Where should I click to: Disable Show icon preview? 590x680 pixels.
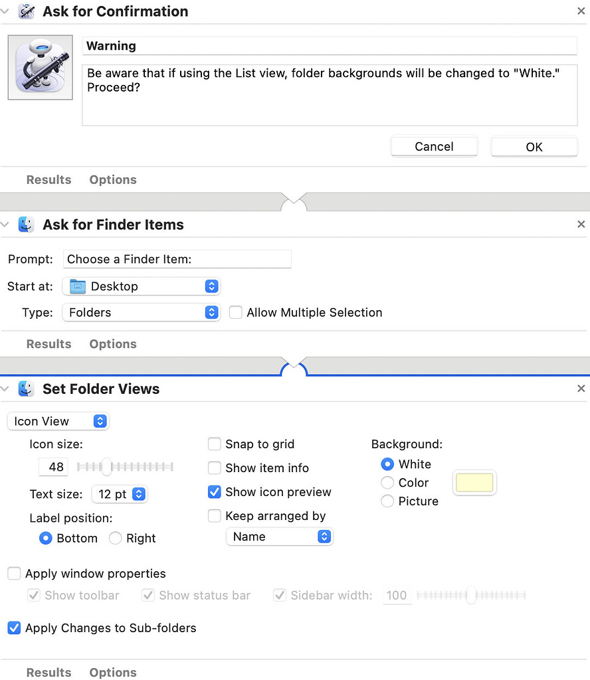[215, 492]
